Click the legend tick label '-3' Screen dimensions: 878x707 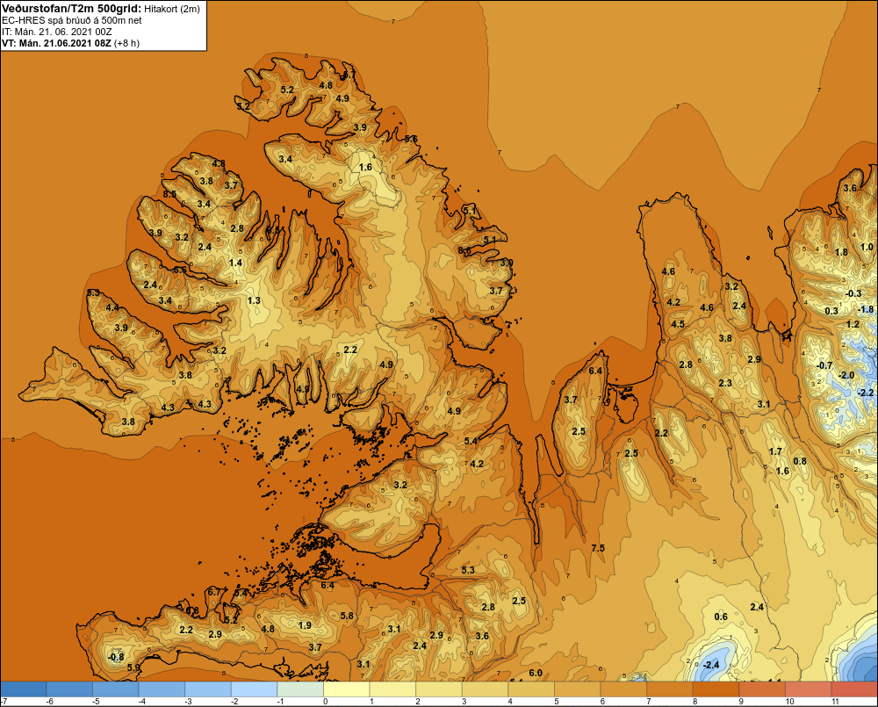click(x=188, y=702)
